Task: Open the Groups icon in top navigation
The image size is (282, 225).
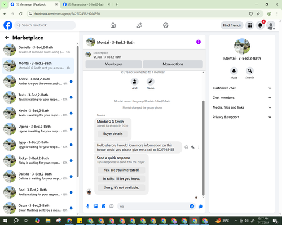Action: click(166, 25)
